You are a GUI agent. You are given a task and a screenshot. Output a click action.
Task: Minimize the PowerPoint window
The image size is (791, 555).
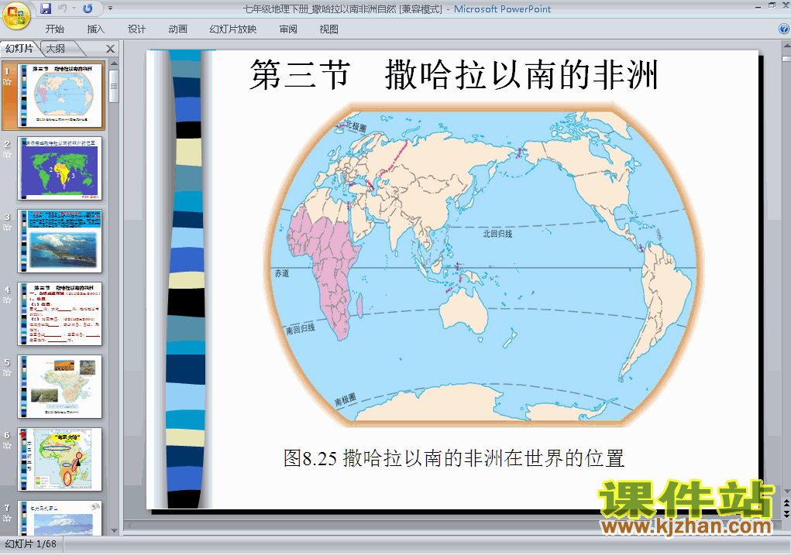point(758,6)
